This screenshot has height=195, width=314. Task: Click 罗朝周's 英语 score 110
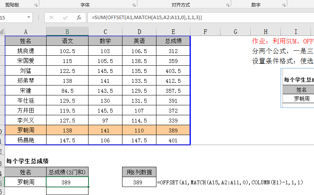[x=139, y=130]
